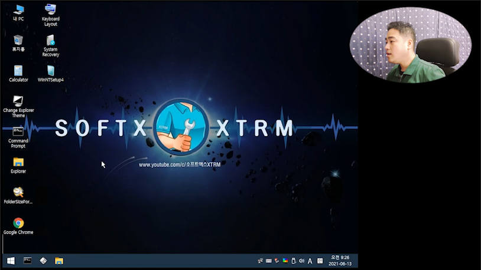The width and height of the screenshot is (481, 270).
Task: Open File Explorer from the taskbar
Action: point(59,261)
